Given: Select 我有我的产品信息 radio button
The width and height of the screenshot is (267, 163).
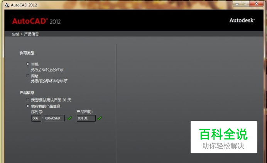Looking at the screenshot, I should 27,106.
